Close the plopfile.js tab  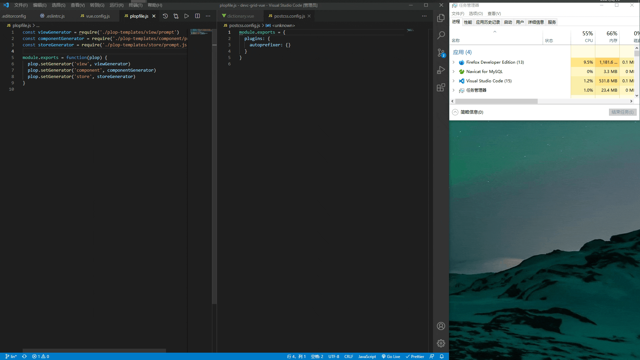coord(154,16)
